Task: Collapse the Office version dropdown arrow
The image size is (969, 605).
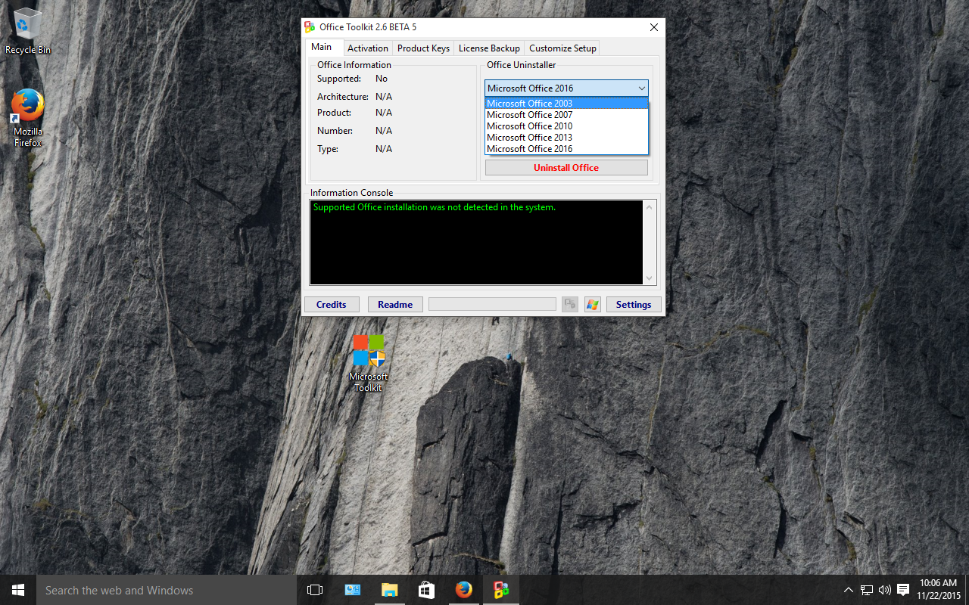Action: point(641,88)
